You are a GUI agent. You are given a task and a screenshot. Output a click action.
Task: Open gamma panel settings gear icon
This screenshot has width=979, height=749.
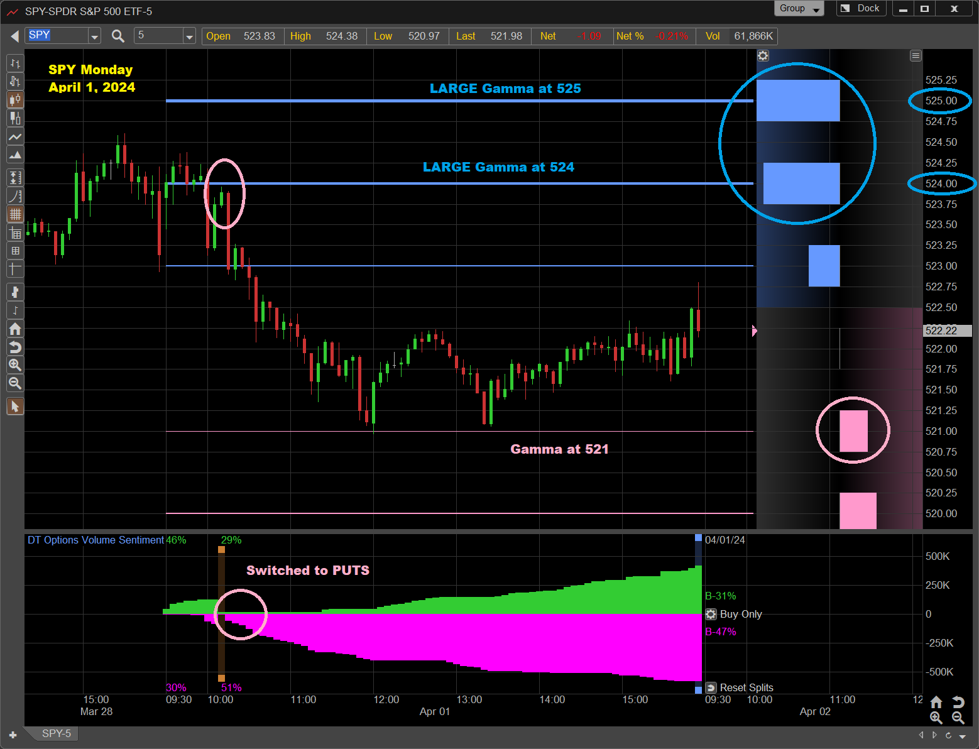763,56
